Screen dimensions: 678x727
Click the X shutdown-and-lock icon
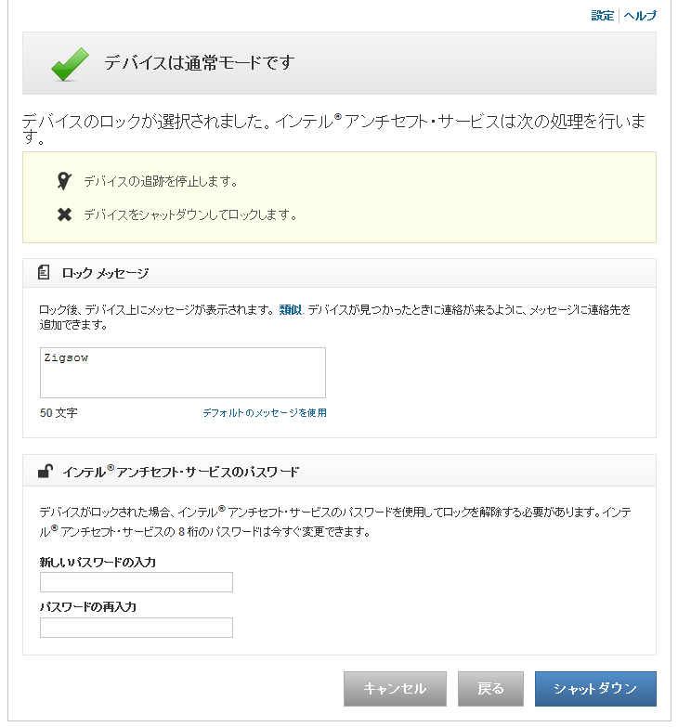[64, 214]
